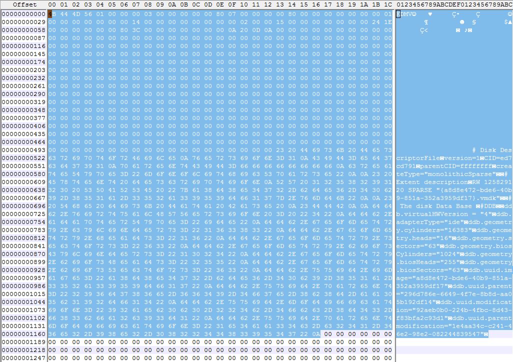This screenshot has height=362, width=513.
Task: Click ASCII text '# Disk Des'
Action: [x=492, y=150]
